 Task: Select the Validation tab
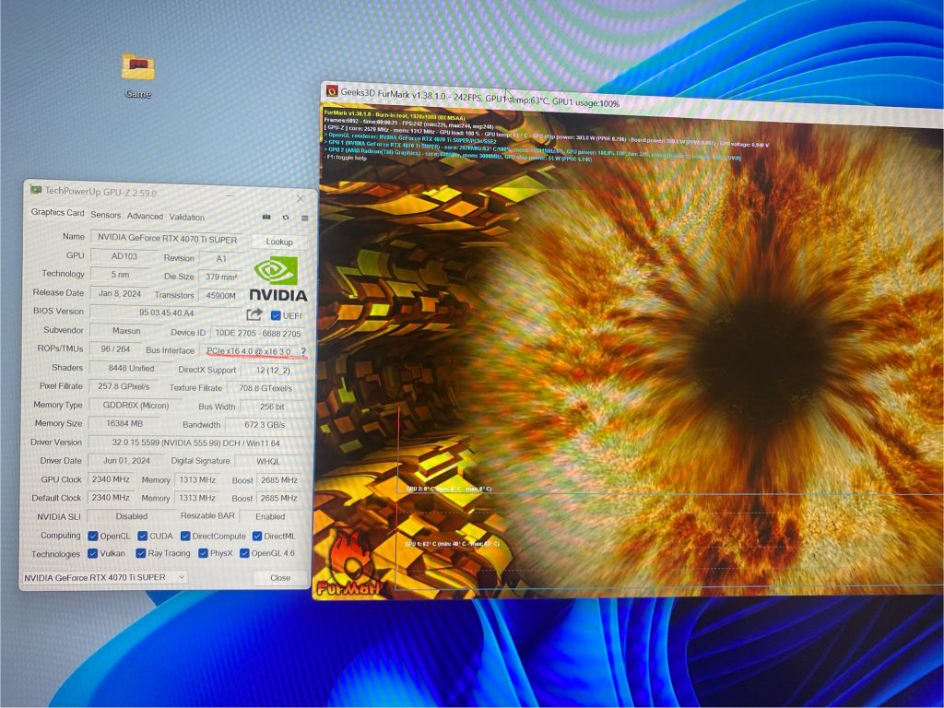coord(187,218)
